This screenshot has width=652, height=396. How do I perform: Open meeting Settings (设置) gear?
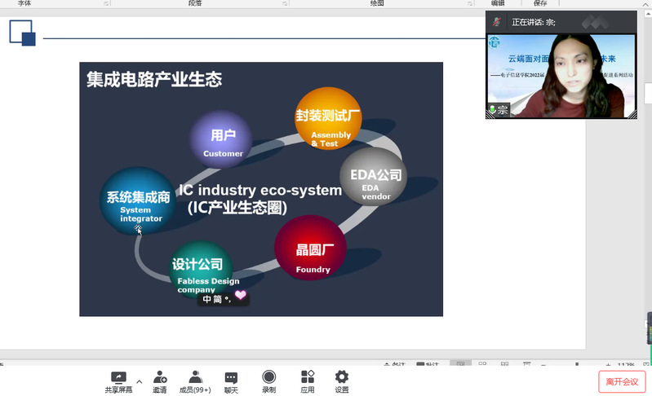click(341, 377)
